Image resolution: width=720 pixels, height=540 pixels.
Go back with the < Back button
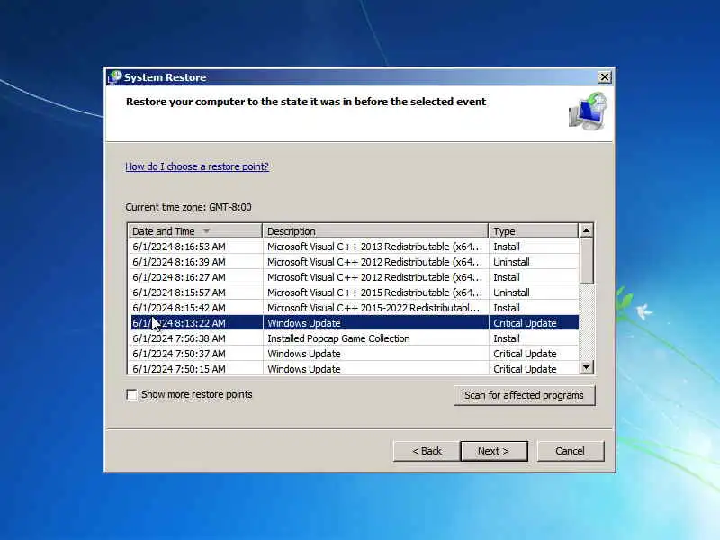click(427, 451)
